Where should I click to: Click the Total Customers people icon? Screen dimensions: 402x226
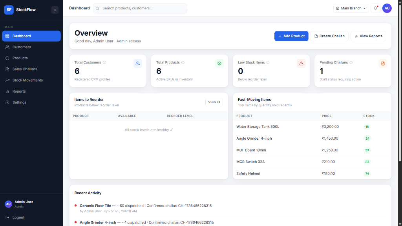pyautogui.click(x=138, y=63)
